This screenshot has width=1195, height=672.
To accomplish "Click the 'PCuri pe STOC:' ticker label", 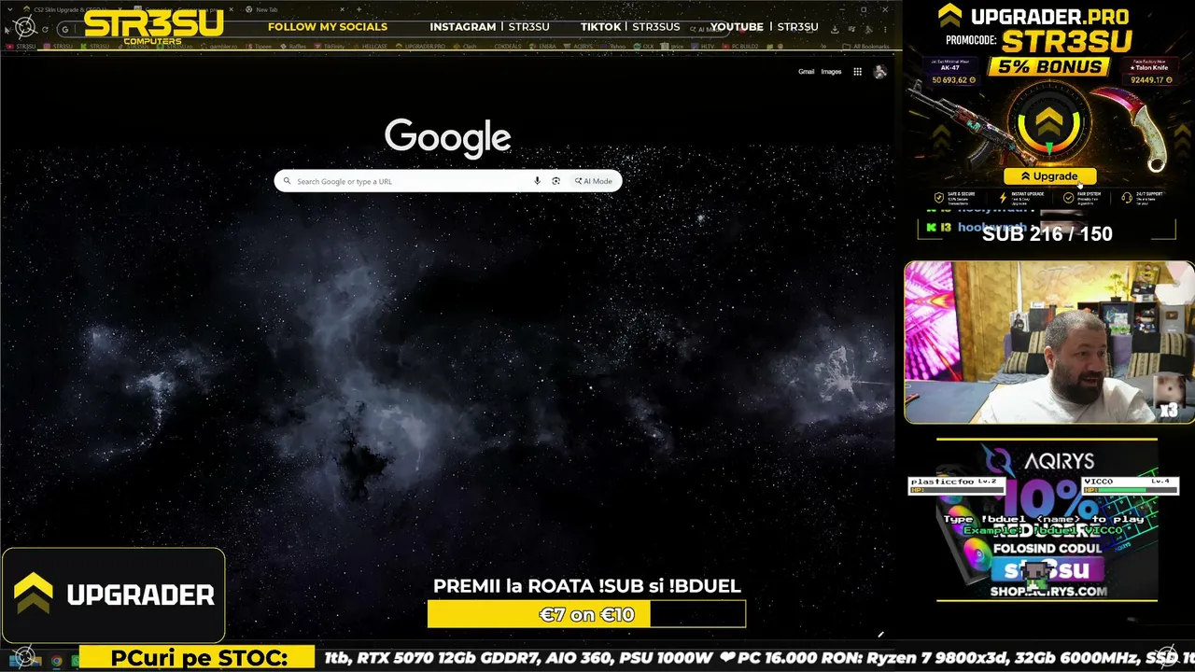I will 198,658.
